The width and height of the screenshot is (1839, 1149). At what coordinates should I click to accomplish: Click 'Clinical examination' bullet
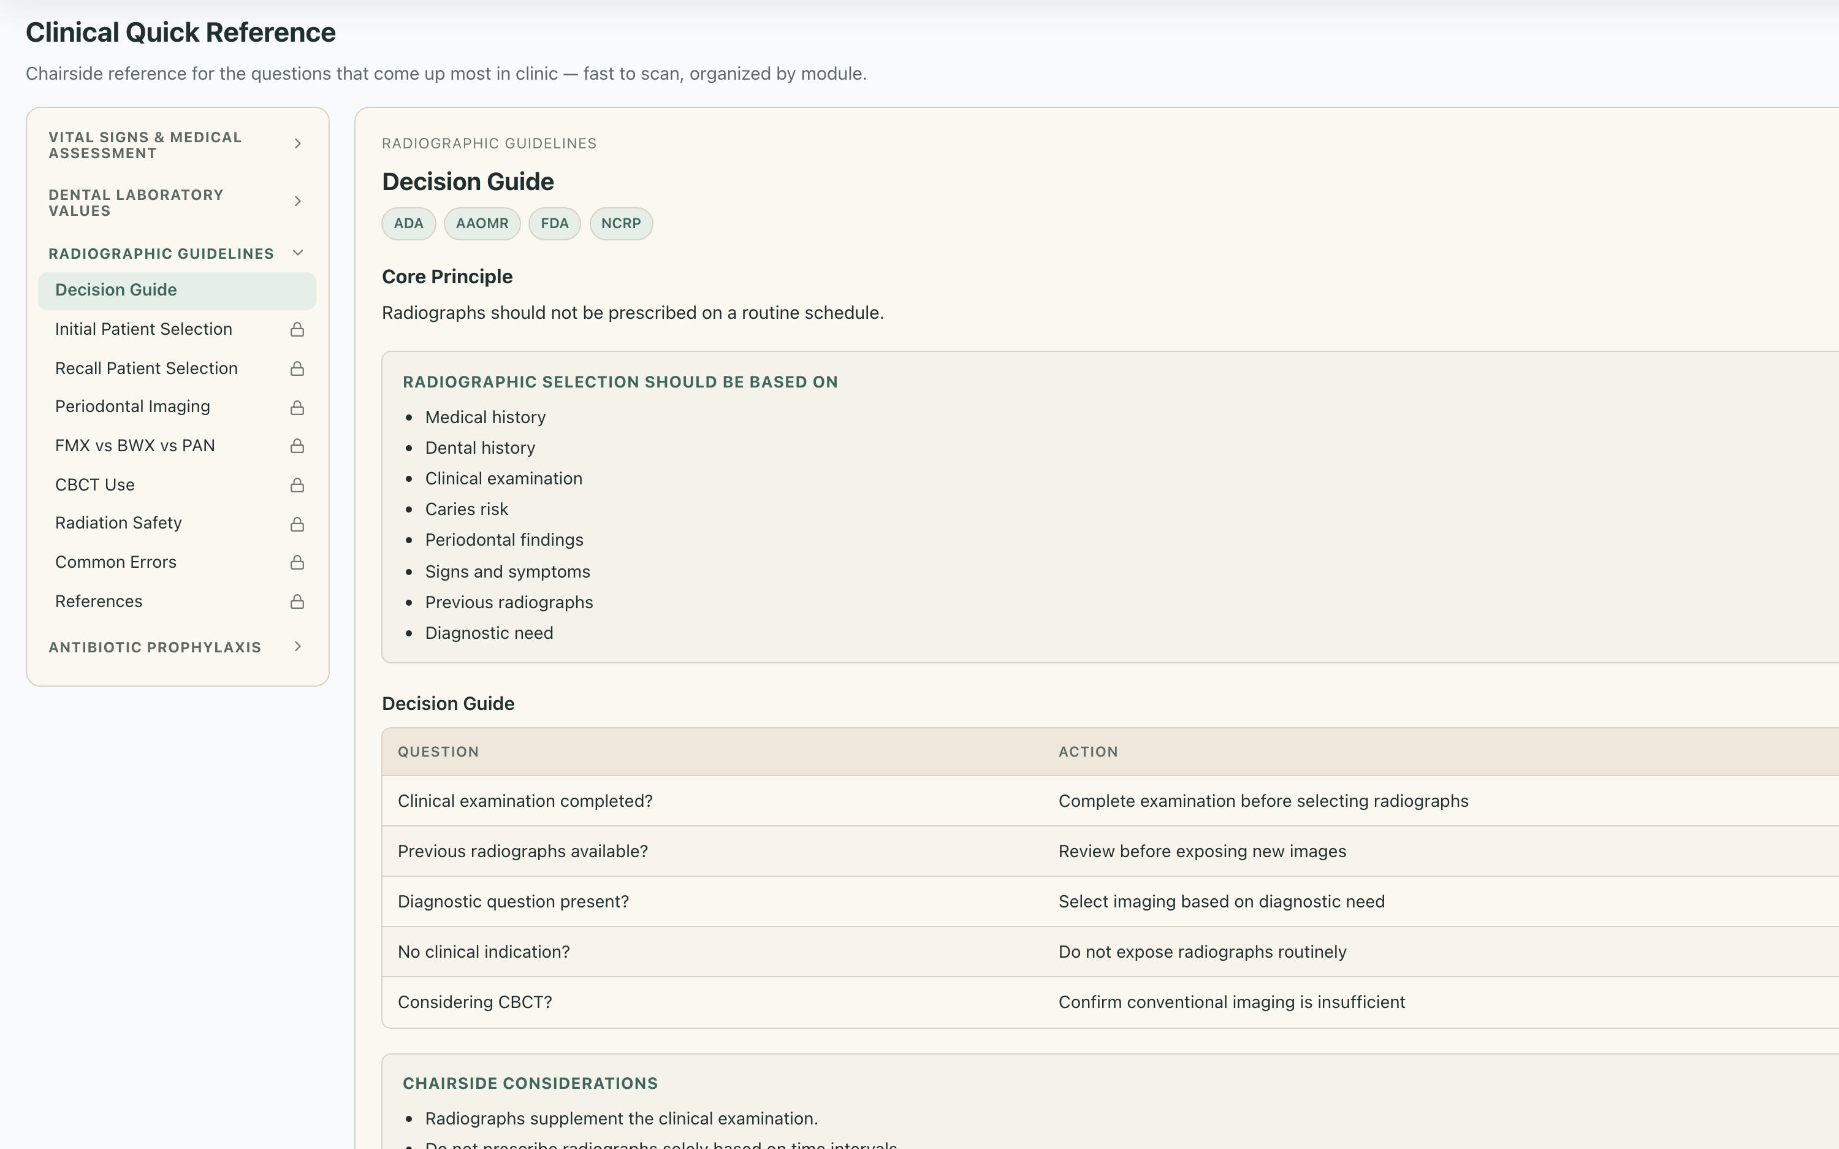point(504,479)
